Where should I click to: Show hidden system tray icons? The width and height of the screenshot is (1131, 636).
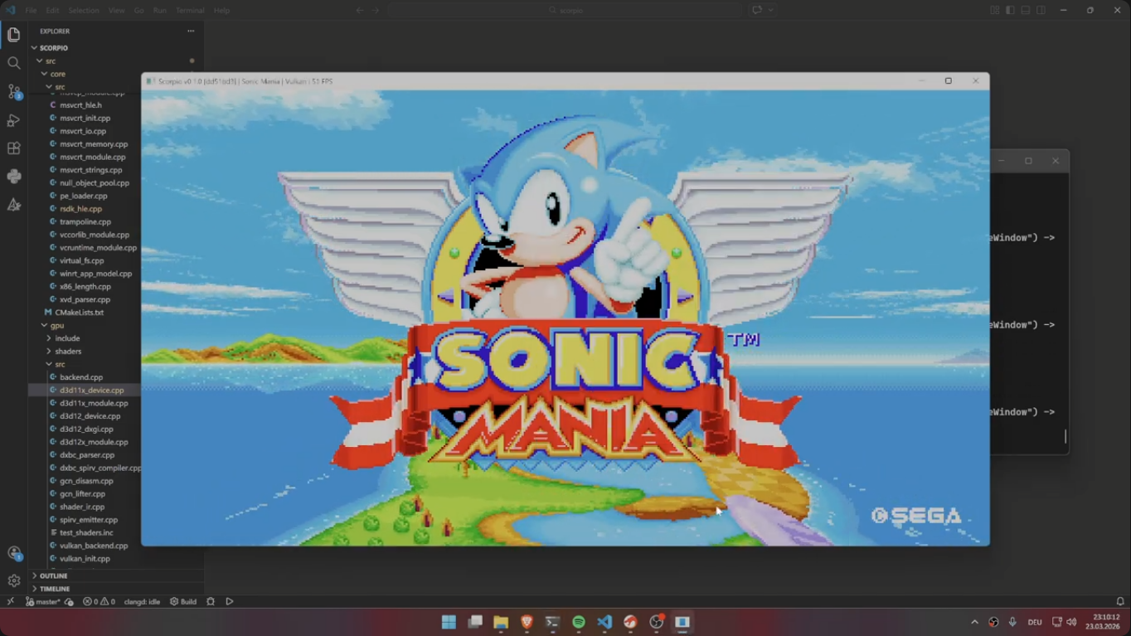click(974, 622)
